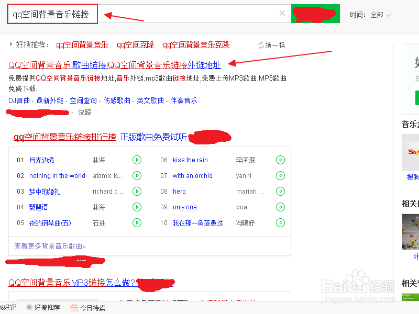419x314 pixels.
Task: Play song hero
Action: coord(280,192)
